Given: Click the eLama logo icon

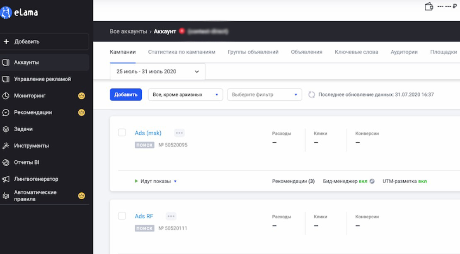Looking at the screenshot, I should (6, 12).
